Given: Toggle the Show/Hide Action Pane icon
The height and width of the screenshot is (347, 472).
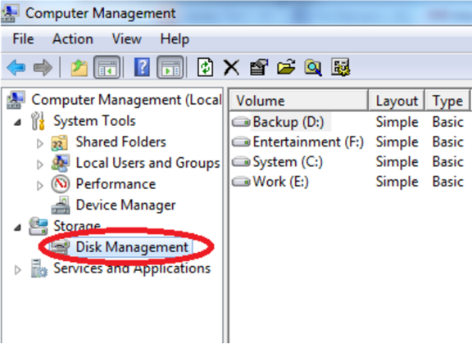Looking at the screenshot, I should [x=170, y=67].
